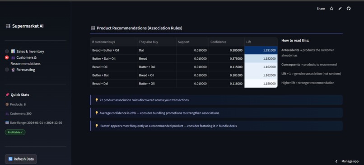Click the 'Customers: 300' quick stat
Screen dimensions: 364x165
coord(19,113)
